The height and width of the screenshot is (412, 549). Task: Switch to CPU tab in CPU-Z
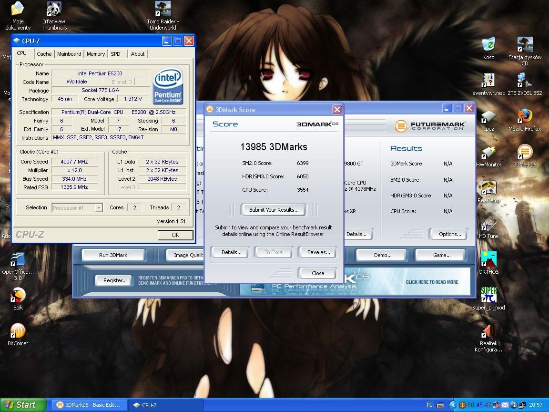pos(22,53)
